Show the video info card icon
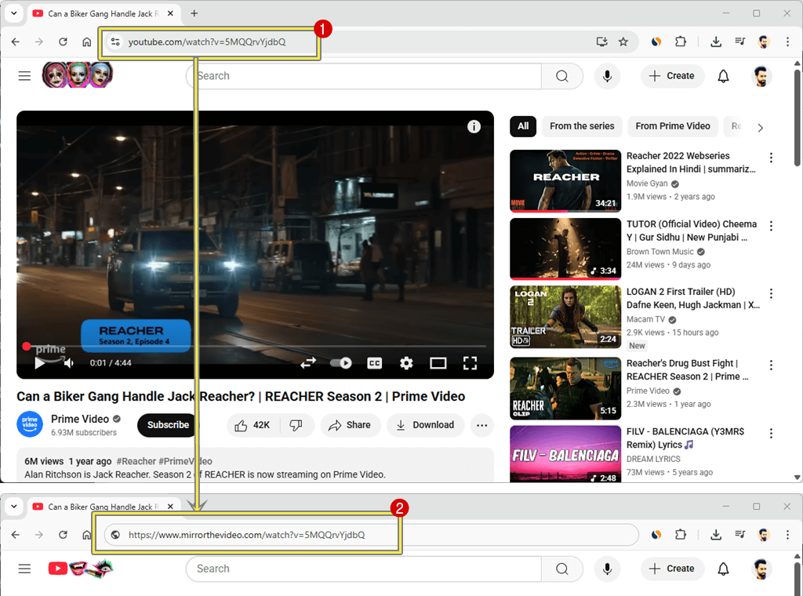The height and width of the screenshot is (596, 803). [x=474, y=126]
